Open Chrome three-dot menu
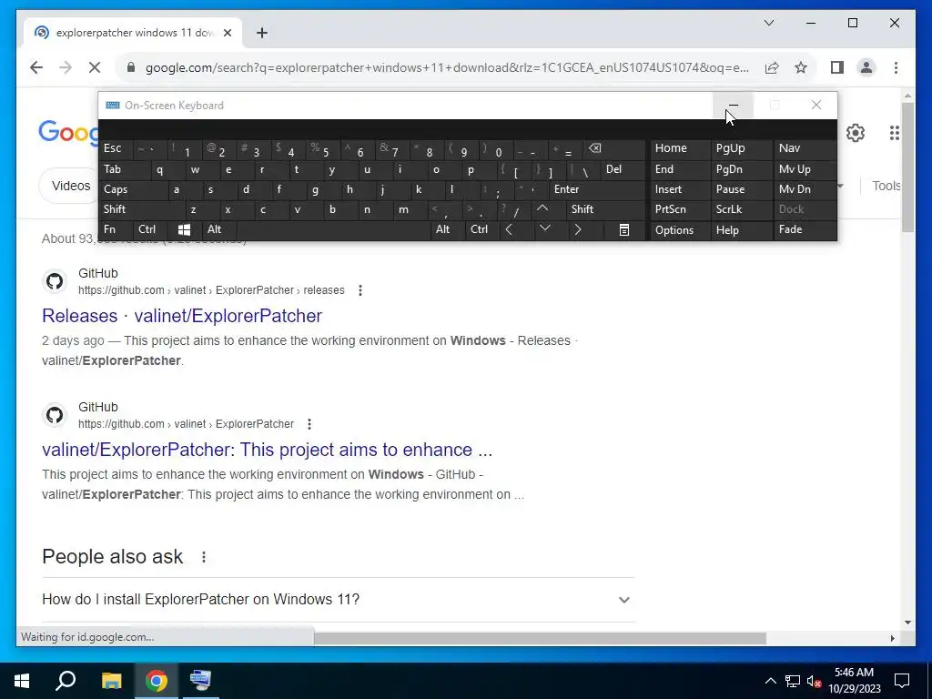The image size is (932, 699). click(x=896, y=67)
